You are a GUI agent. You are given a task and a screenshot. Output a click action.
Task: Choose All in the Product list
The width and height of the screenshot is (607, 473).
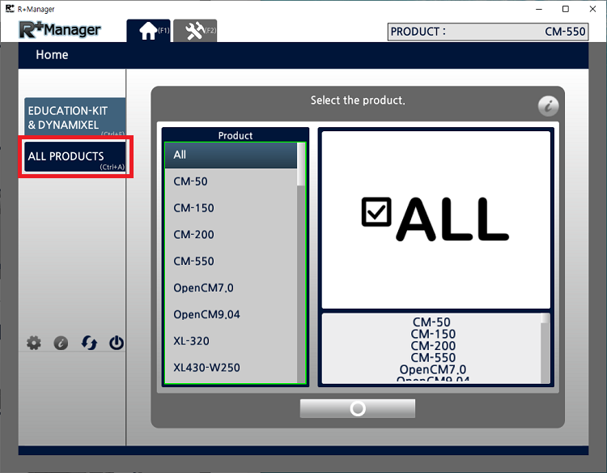click(231, 155)
